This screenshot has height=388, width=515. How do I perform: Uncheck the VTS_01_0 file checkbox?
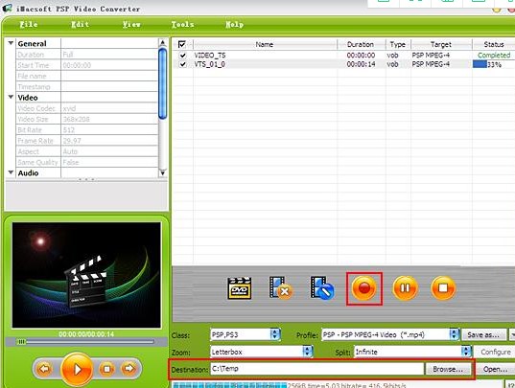click(x=183, y=64)
